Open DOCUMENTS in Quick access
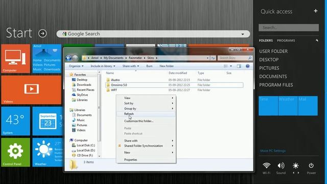Viewport: 327px width, 184px height. coord(273,76)
